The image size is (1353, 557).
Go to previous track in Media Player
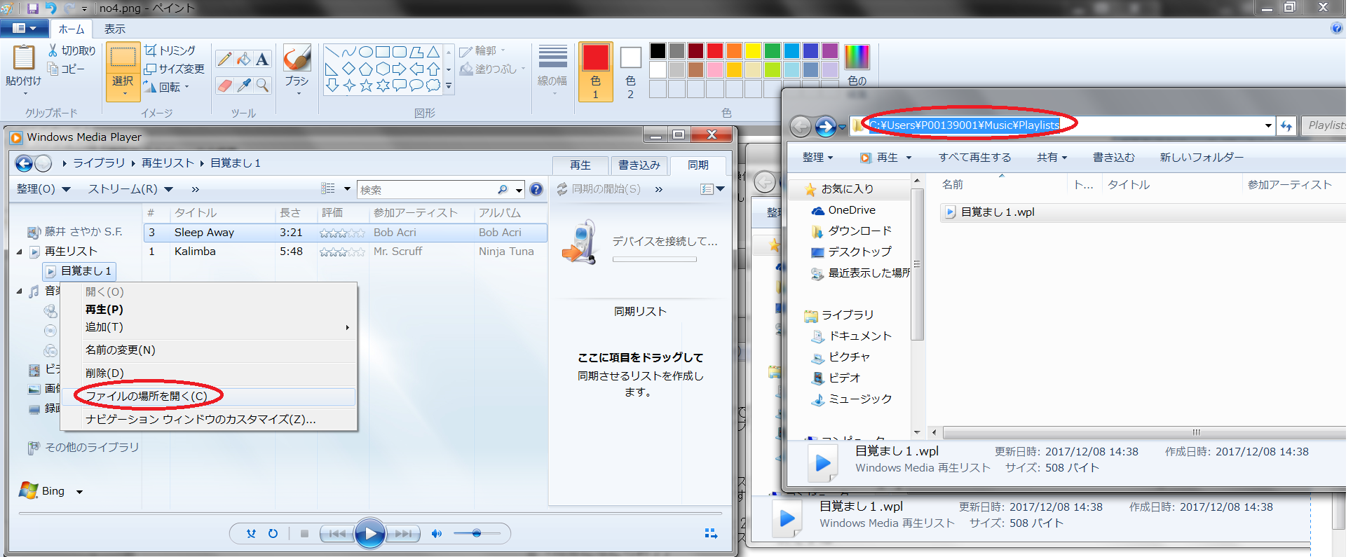336,534
